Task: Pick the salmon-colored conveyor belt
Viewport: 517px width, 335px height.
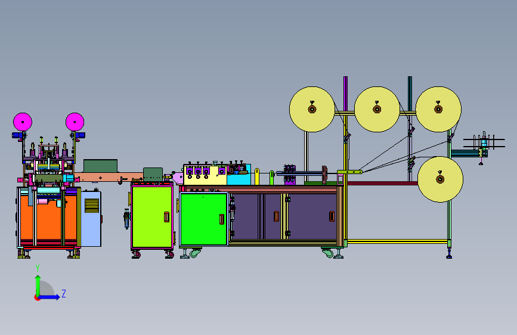Action: click(x=109, y=177)
